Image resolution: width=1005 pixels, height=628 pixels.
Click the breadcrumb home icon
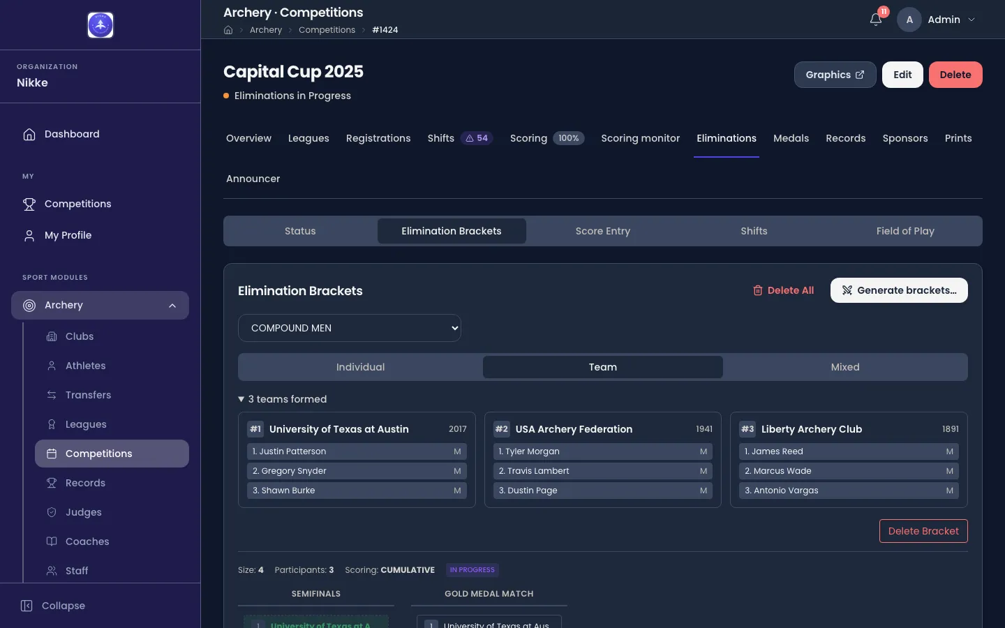point(228,30)
